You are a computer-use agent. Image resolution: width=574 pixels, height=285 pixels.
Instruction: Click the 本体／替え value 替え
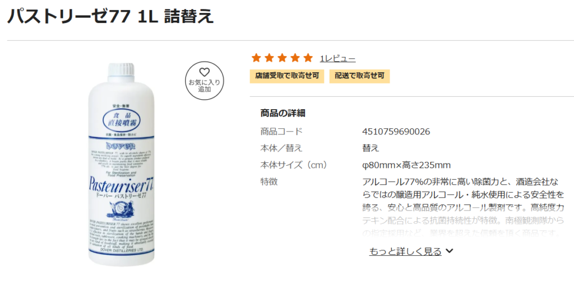point(371,148)
